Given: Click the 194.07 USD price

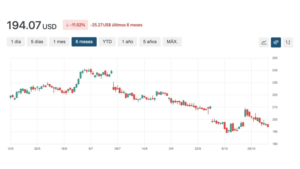Looking at the screenshot, I should point(31,25).
